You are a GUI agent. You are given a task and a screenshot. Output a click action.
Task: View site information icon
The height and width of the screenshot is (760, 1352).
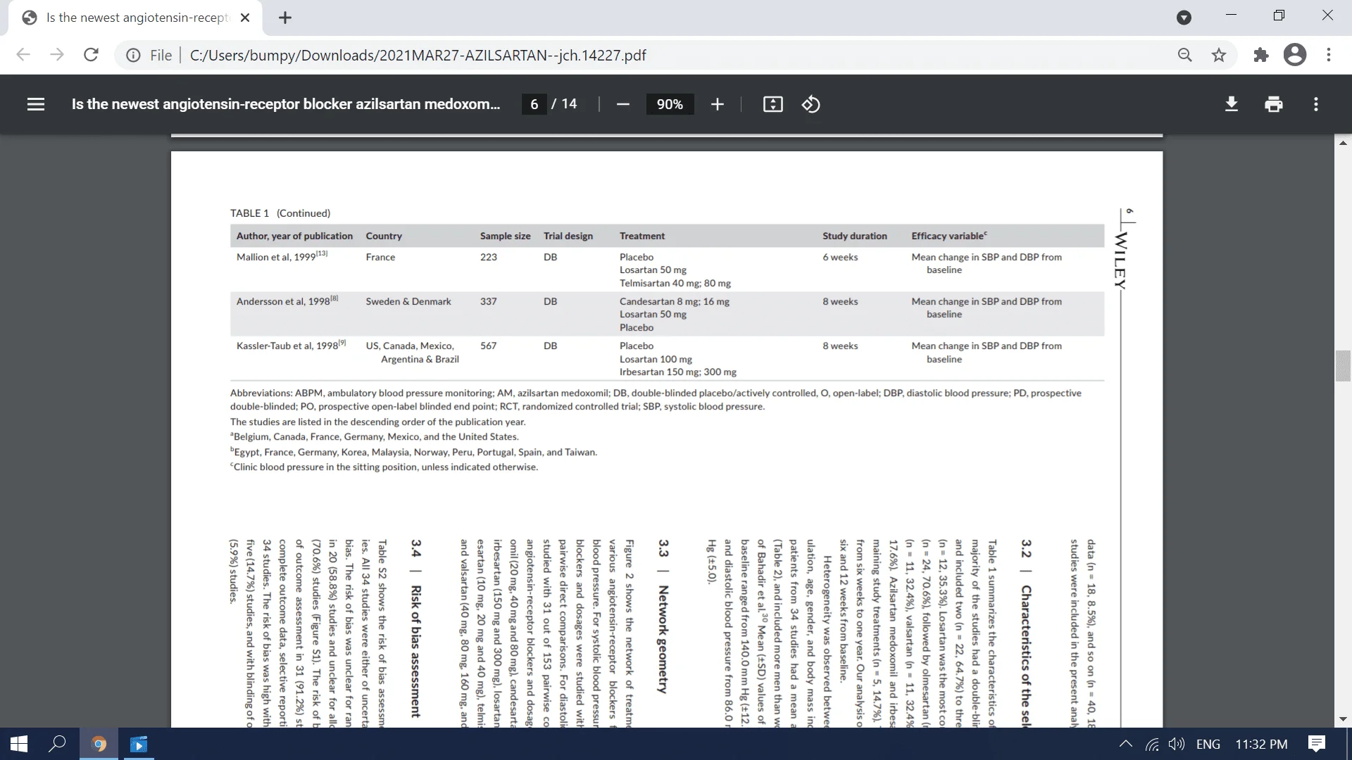click(133, 55)
